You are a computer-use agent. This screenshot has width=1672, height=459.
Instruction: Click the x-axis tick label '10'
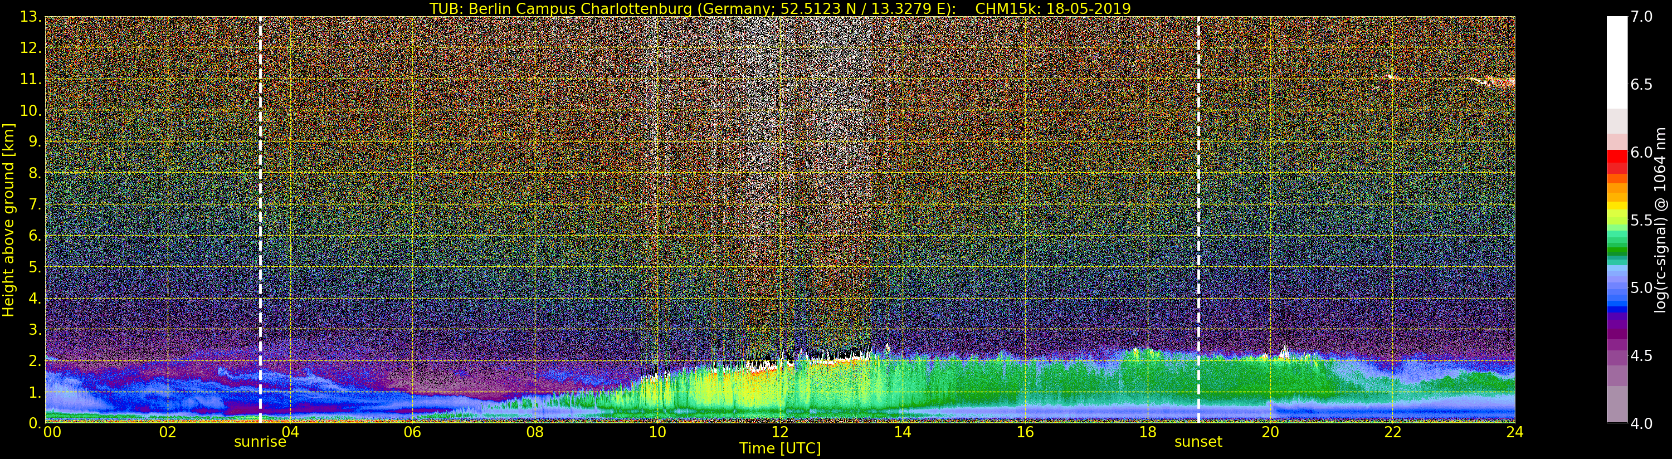click(x=657, y=432)
